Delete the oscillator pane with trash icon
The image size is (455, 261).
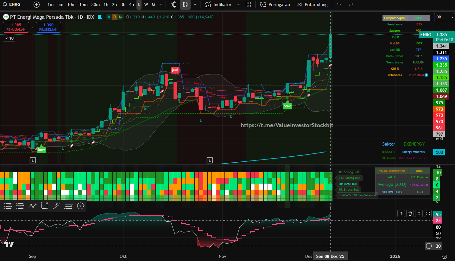tap(410, 213)
